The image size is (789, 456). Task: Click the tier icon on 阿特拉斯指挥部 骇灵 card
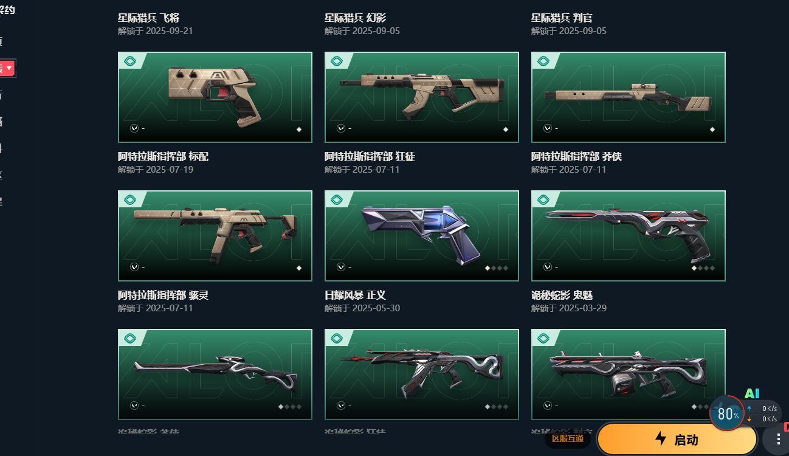tap(129, 199)
